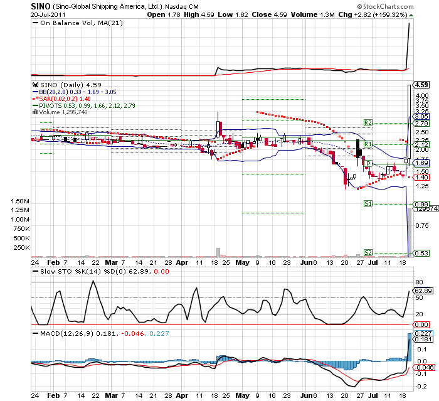The image size is (439, 401).
Task: Click the 20-Jul-2011 date label
Action: tap(48, 15)
